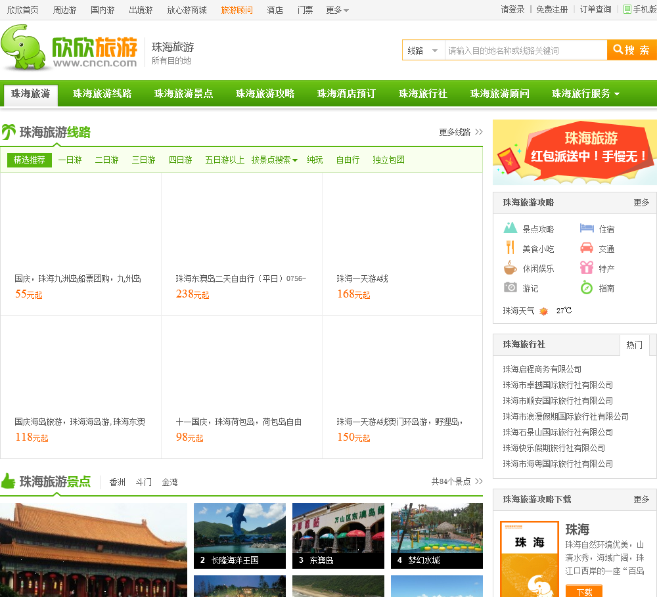657x597 pixels.
Task: Click the palm tree icon beside 珠海旅游线路
Action: point(9,132)
